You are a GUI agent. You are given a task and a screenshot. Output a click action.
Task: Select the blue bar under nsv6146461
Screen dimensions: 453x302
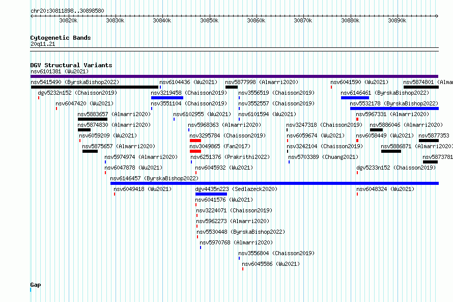(x=355, y=98)
